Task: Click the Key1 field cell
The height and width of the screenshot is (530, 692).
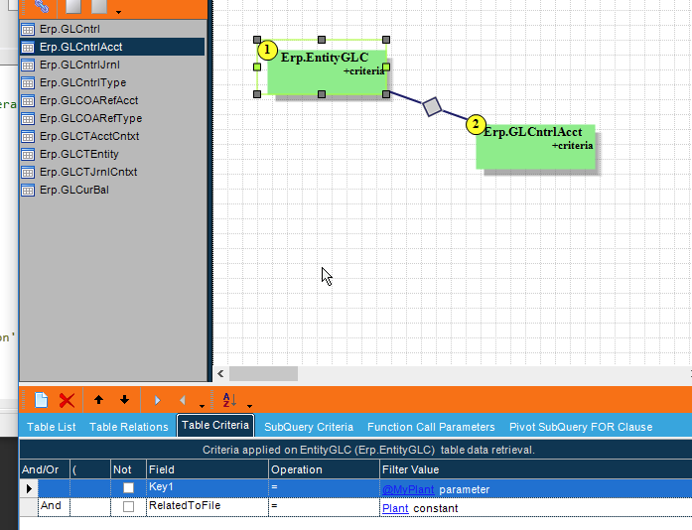Action: [x=208, y=488]
